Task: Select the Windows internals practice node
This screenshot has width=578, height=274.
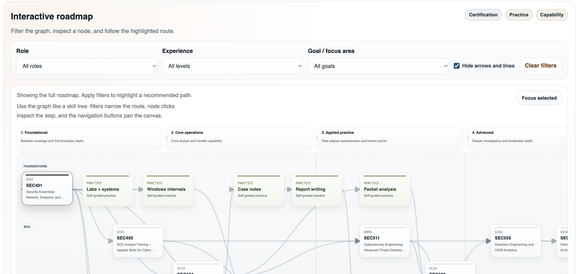Action: pyautogui.click(x=168, y=189)
